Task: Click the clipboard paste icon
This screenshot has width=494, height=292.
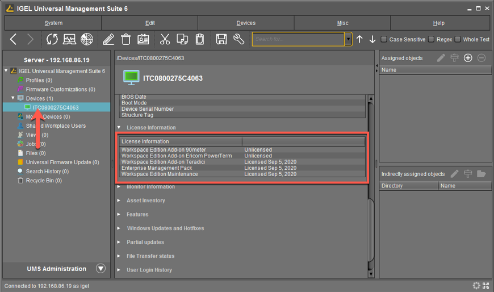Action: click(x=200, y=39)
